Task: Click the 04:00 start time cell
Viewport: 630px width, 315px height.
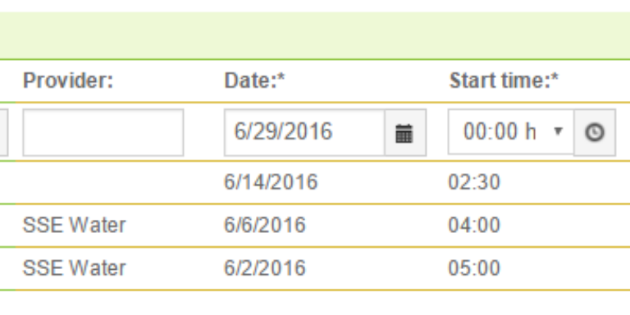Action: click(x=474, y=225)
